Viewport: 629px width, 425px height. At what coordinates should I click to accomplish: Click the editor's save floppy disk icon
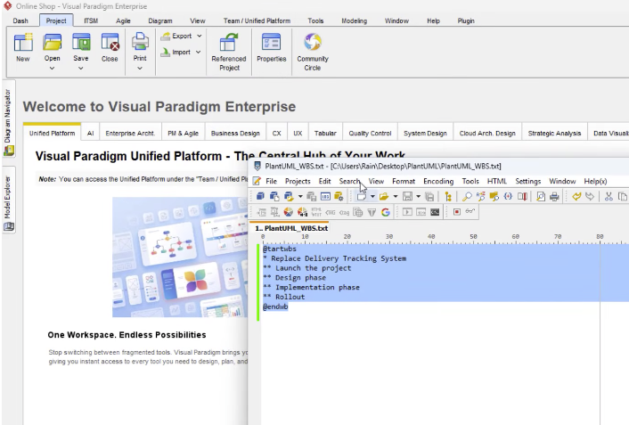click(x=407, y=196)
